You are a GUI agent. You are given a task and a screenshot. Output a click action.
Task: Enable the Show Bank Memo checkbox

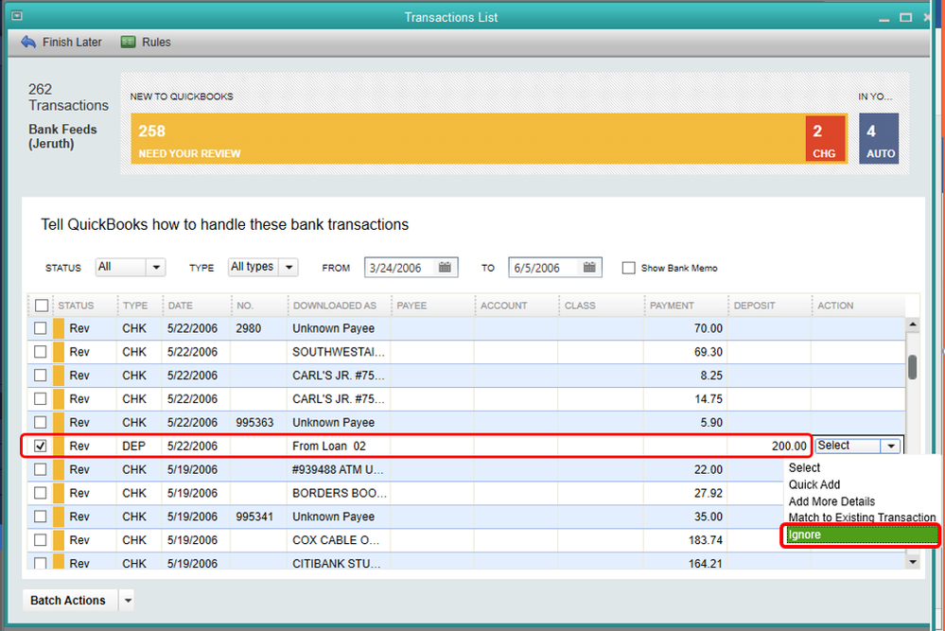pos(628,269)
